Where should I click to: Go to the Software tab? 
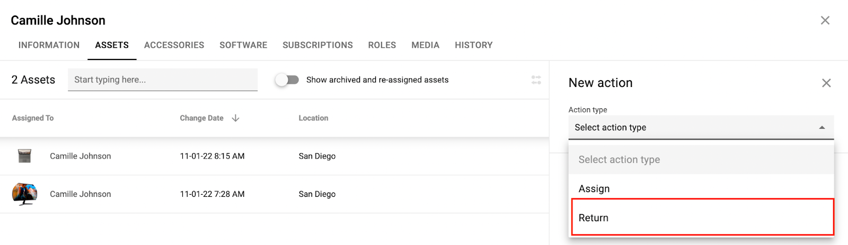point(243,45)
